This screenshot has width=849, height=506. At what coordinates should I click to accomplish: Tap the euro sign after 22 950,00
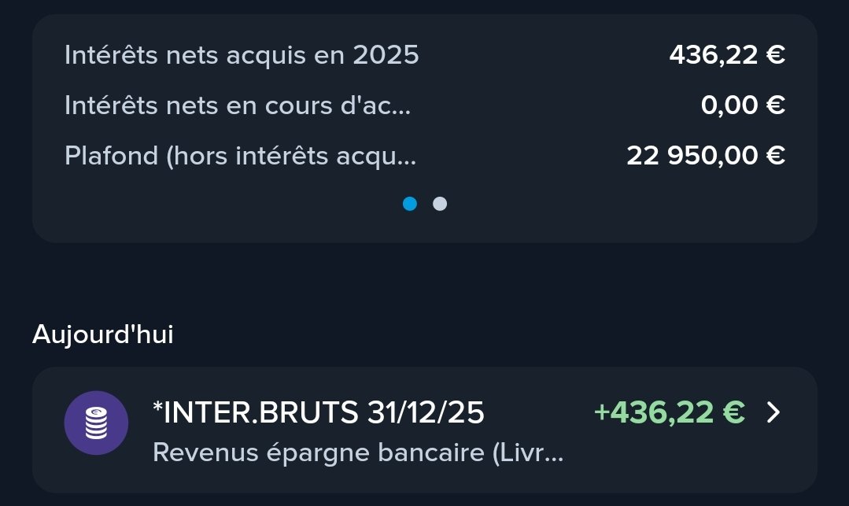(x=776, y=156)
